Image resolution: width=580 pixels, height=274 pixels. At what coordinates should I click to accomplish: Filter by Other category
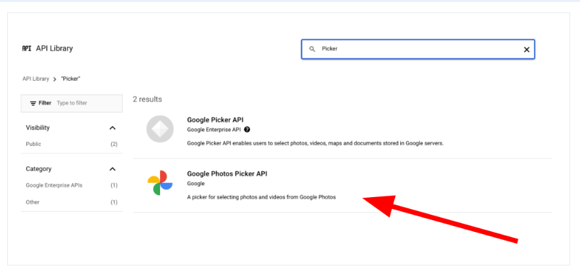coord(32,202)
